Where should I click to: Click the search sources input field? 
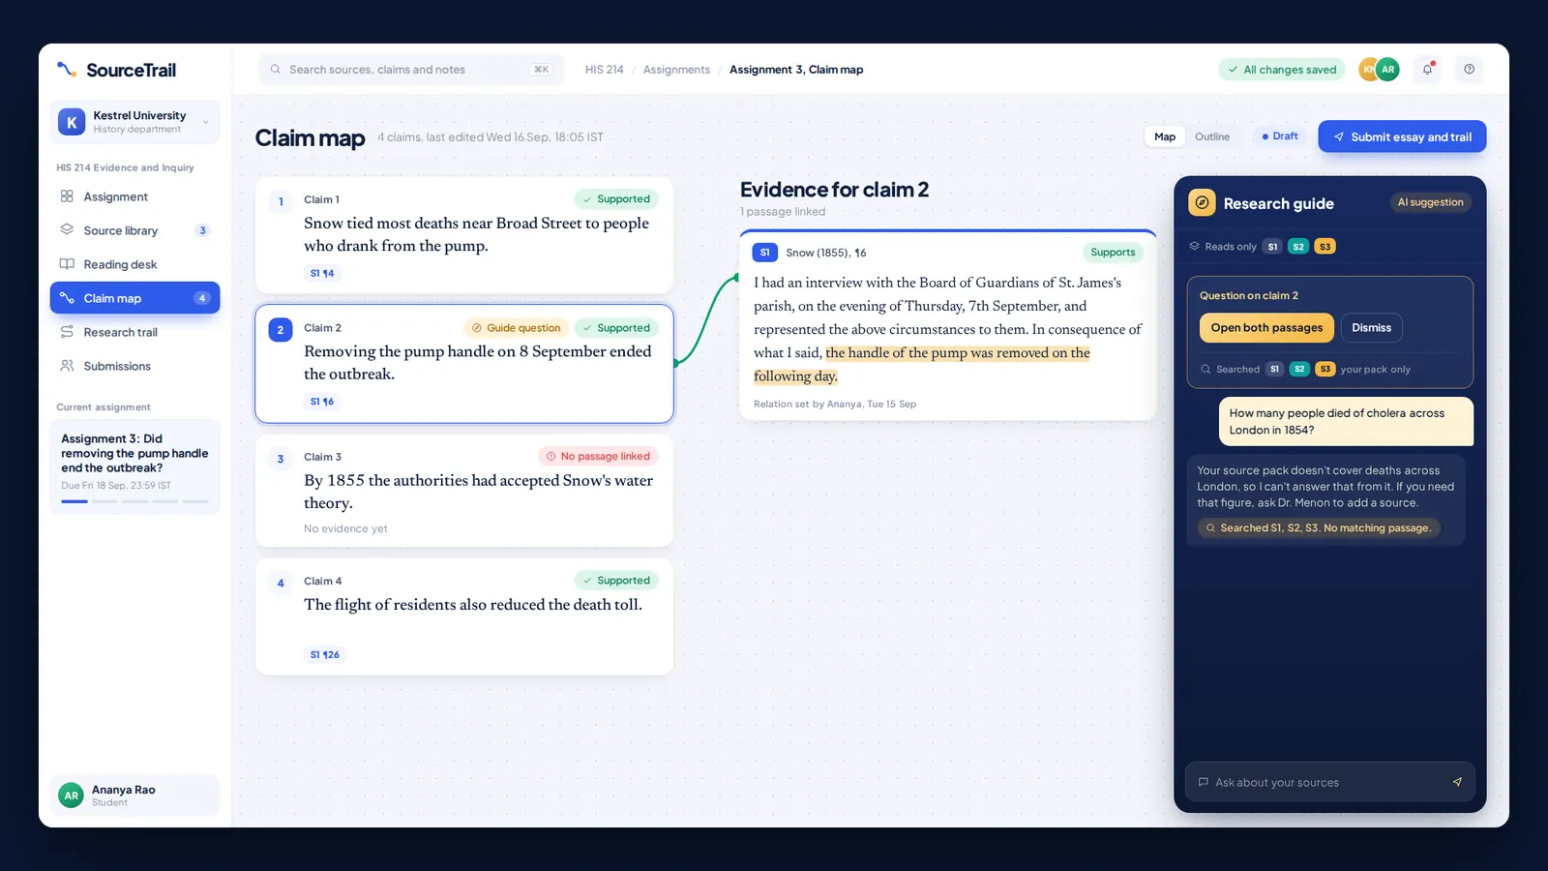pyautogui.click(x=410, y=70)
